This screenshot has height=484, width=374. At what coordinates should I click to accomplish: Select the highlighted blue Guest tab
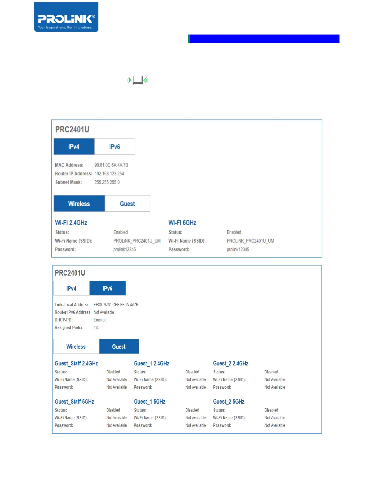click(119, 346)
